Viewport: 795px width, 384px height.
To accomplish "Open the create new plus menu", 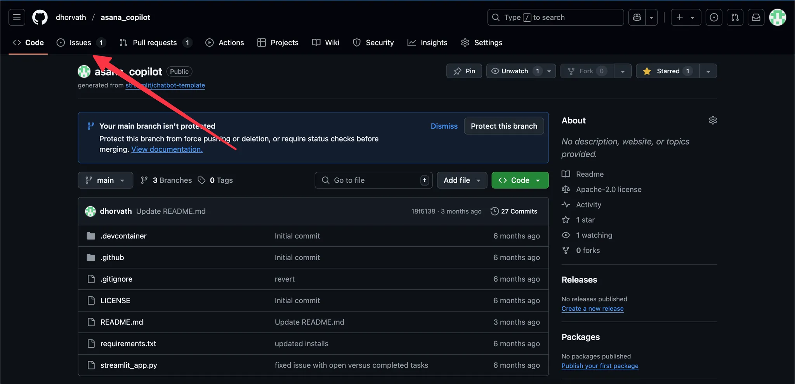I will pyautogui.click(x=686, y=17).
